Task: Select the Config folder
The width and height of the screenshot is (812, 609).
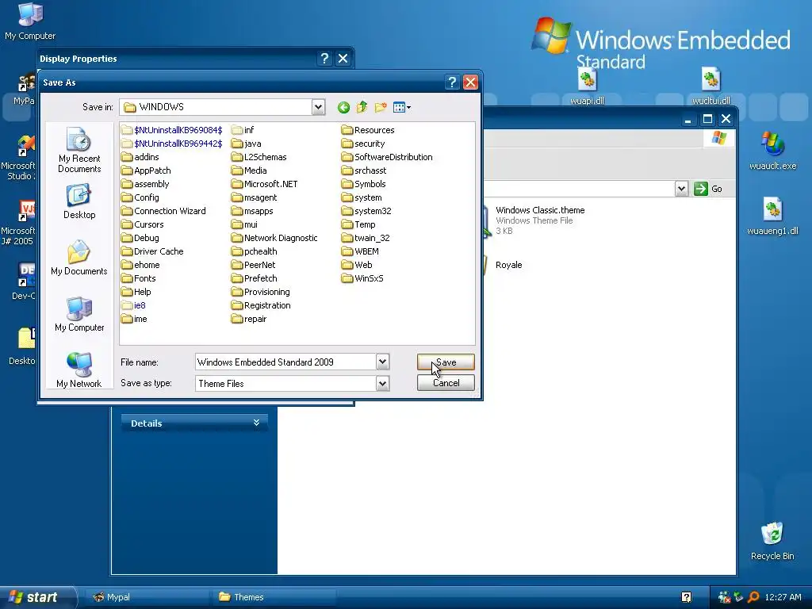Action: point(140,197)
